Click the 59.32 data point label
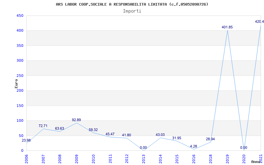 coord(93,130)
